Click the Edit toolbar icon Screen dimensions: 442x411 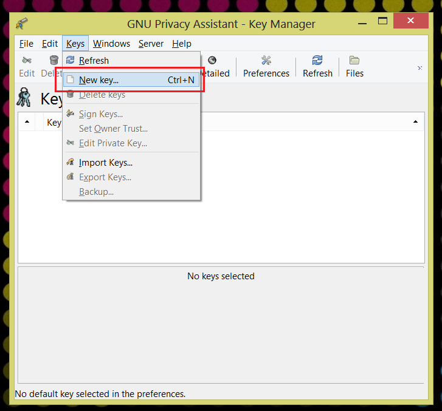click(x=27, y=61)
